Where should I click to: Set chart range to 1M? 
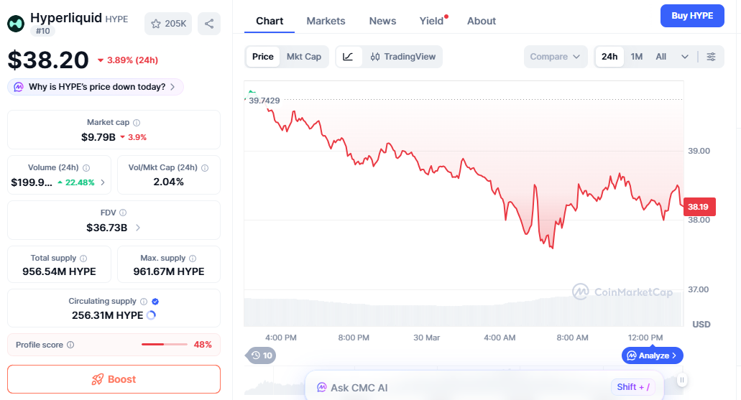click(x=637, y=57)
